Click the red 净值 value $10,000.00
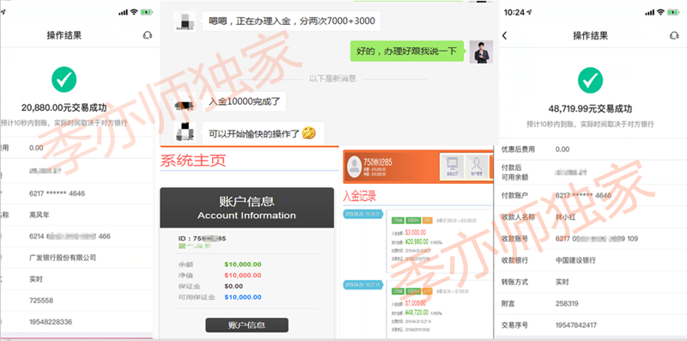Viewport: 687px width, 341px height. pos(243,275)
